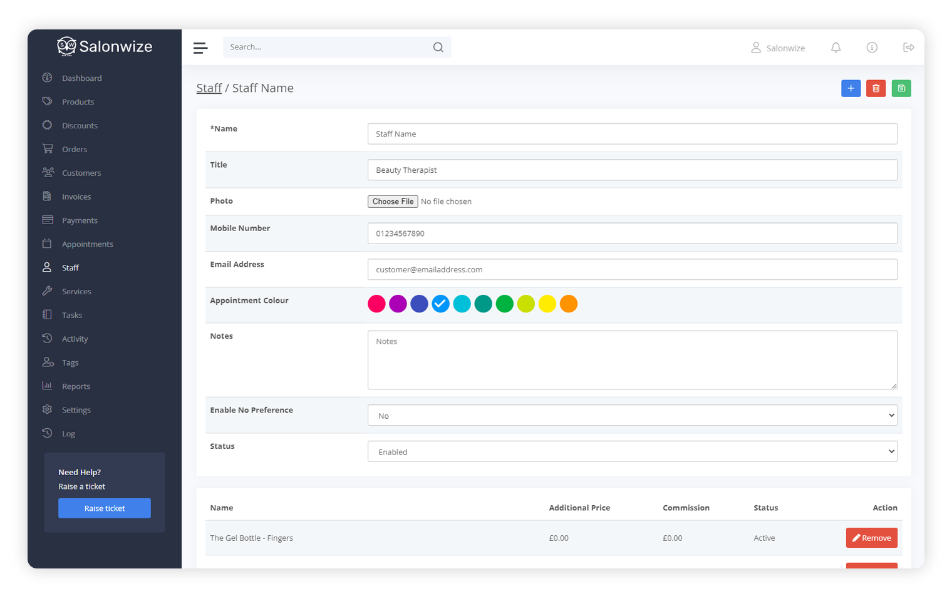This screenshot has width=952, height=596.
Task: Click the hamburger menu icon
Action: (200, 48)
